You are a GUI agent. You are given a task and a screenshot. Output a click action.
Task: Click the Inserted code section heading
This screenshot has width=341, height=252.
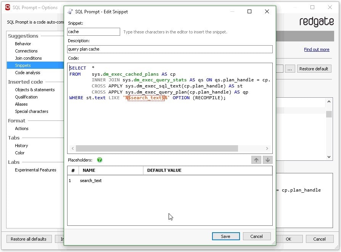click(x=26, y=82)
